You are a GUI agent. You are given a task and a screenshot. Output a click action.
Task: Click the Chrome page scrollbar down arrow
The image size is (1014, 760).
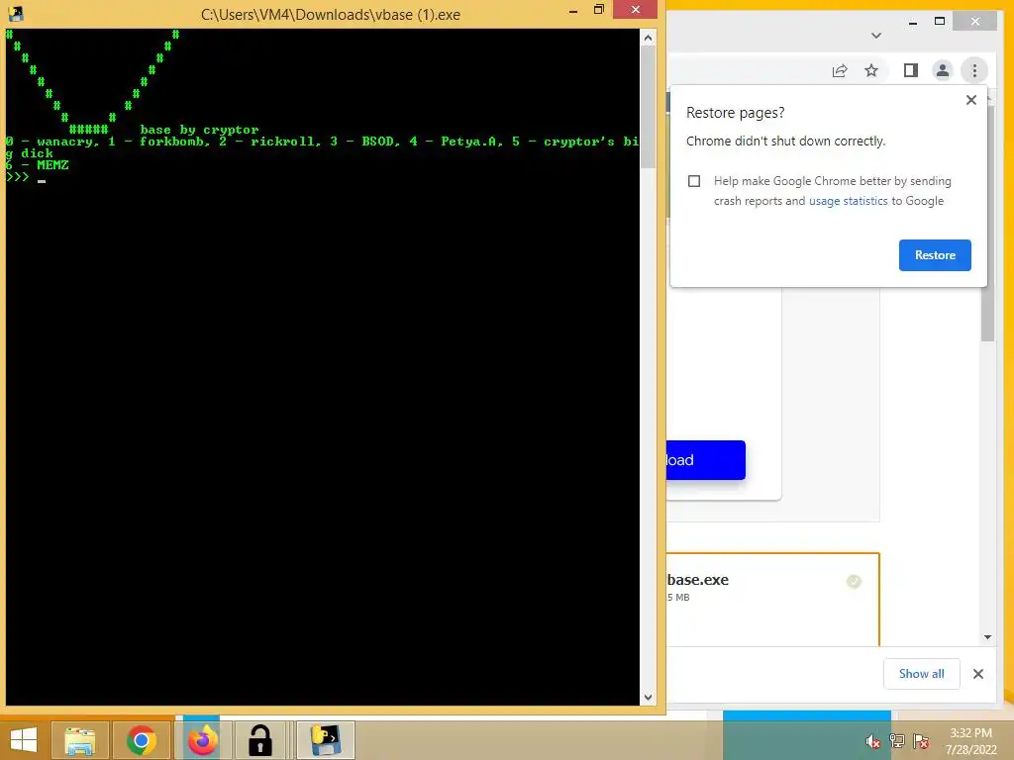click(x=987, y=637)
